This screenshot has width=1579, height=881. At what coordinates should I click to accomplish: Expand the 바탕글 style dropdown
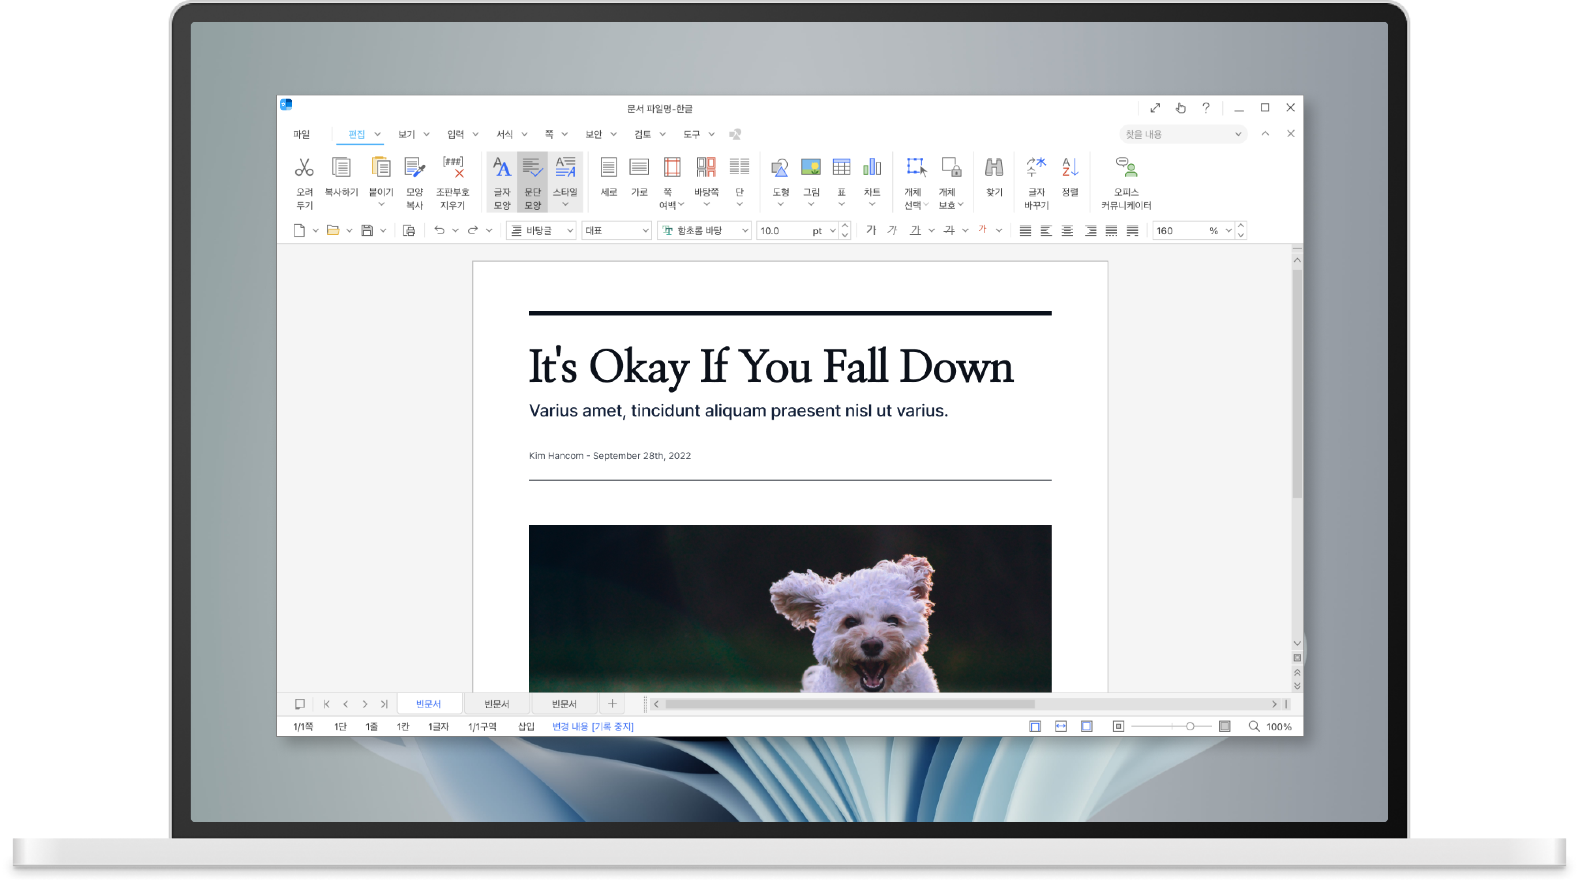tap(570, 231)
